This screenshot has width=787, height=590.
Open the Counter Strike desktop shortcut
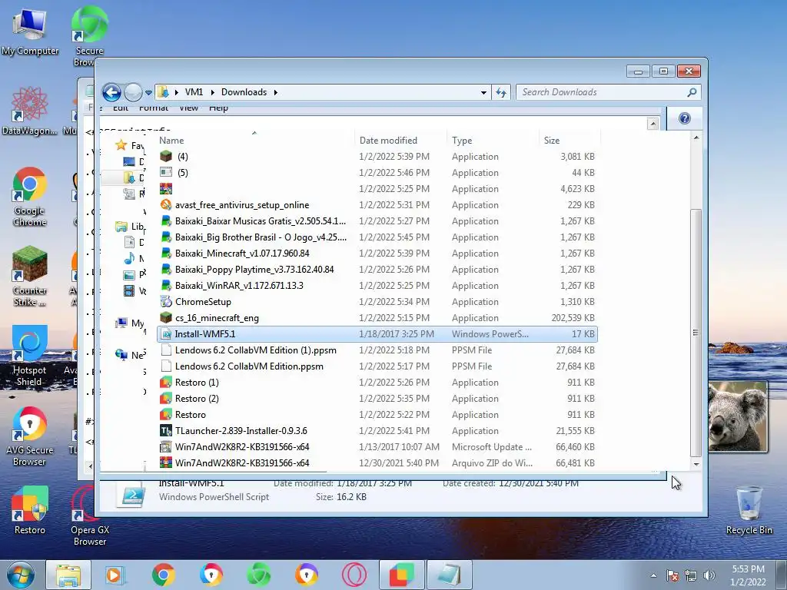coord(30,276)
